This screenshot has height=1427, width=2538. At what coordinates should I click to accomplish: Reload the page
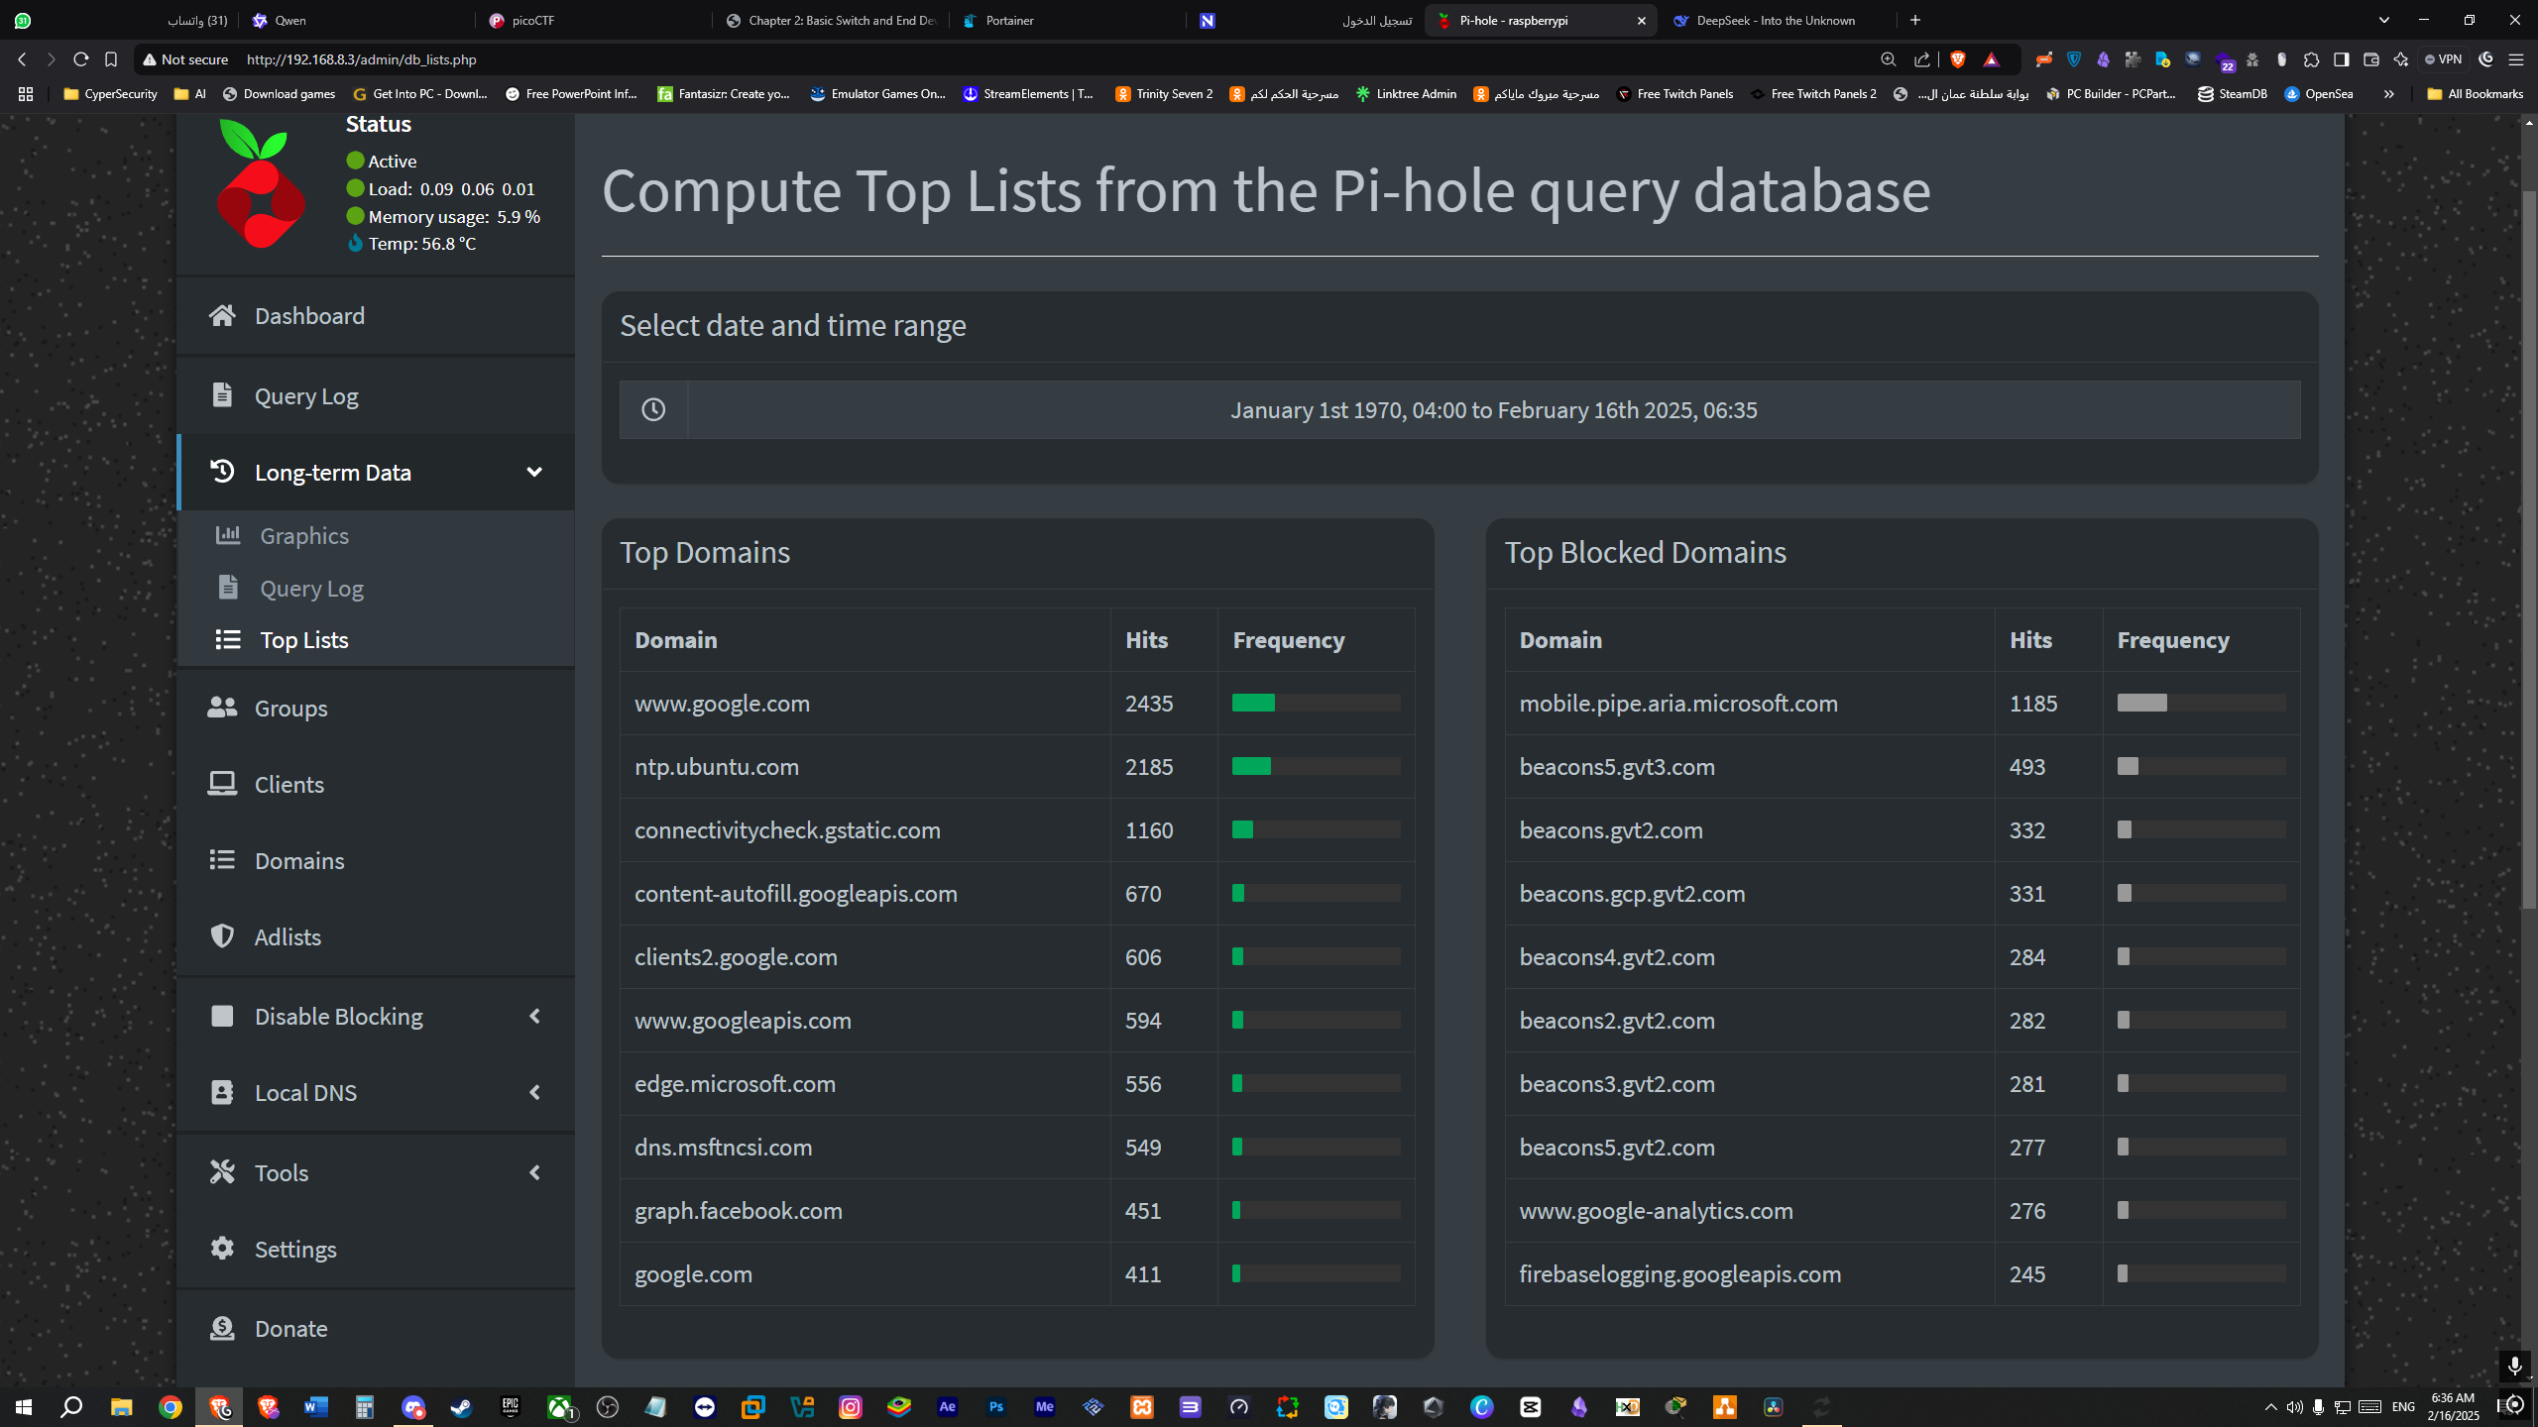click(x=81, y=59)
